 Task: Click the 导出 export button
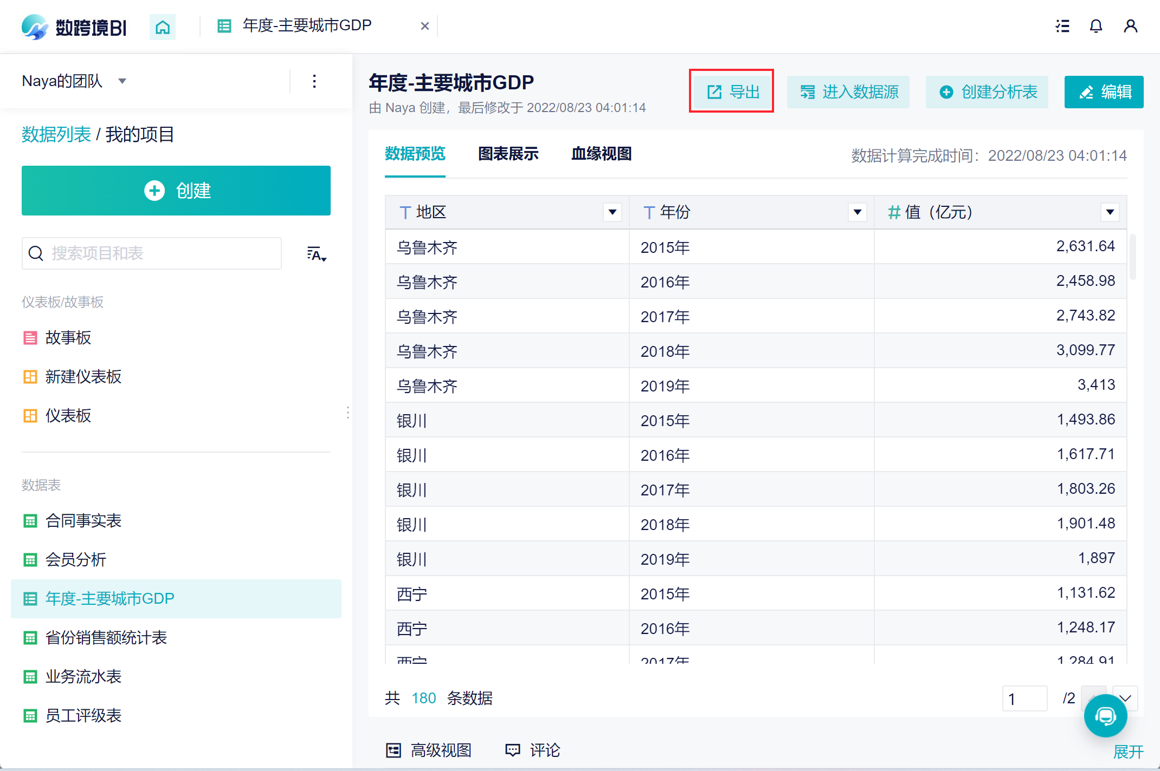[732, 92]
